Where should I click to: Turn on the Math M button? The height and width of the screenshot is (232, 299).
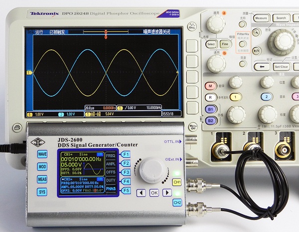coord(210,86)
